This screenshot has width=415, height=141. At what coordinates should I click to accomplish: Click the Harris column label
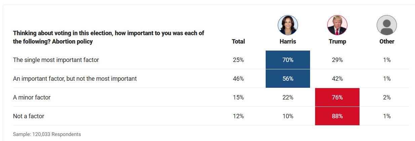tap(288, 42)
